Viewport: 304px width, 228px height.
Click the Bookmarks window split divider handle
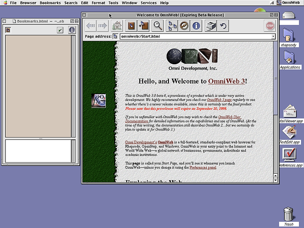[x=41, y=138]
